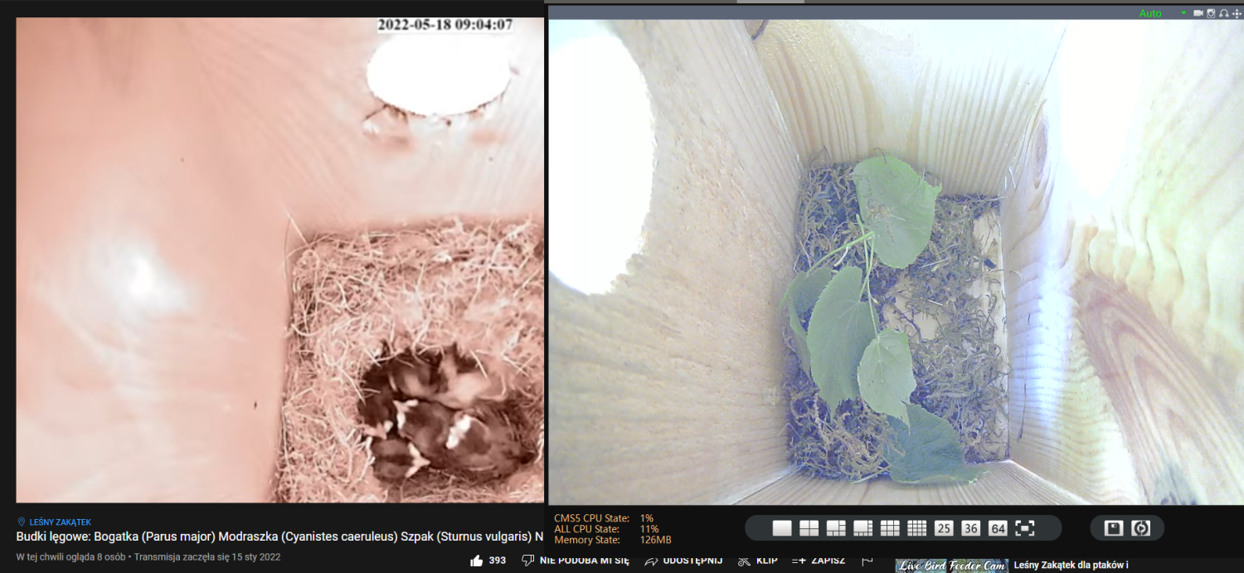The image size is (1244, 573).
Task: Click the floppy disk save icon
Action: [1114, 528]
